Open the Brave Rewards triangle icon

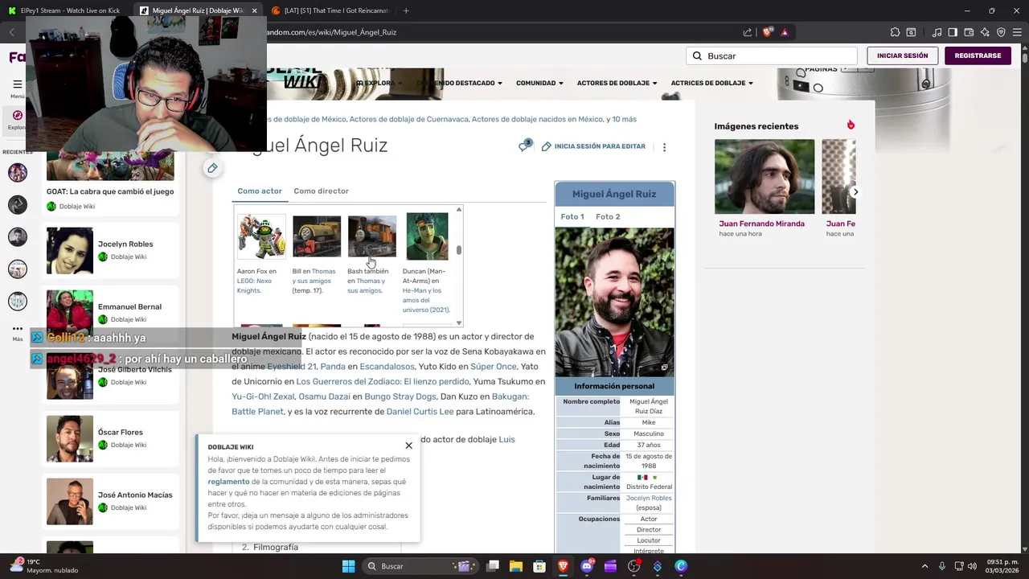[785, 32]
